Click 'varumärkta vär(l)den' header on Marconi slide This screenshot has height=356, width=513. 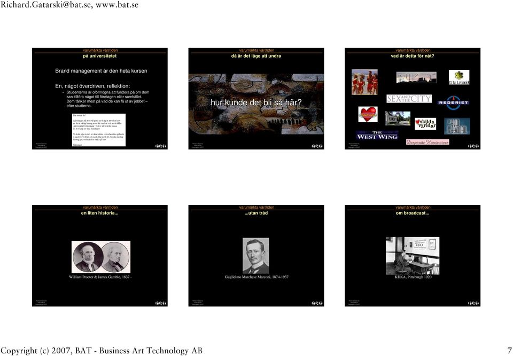(256, 207)
